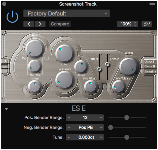The height and width of the screenshot is (150, 158).
Task: Select the 4 foot octave button
Action: tap(5, 61)
